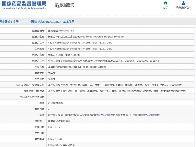Viewport: 196px width, 147px height.
Task: Click the 型号规格 row label
Action: 39,79
